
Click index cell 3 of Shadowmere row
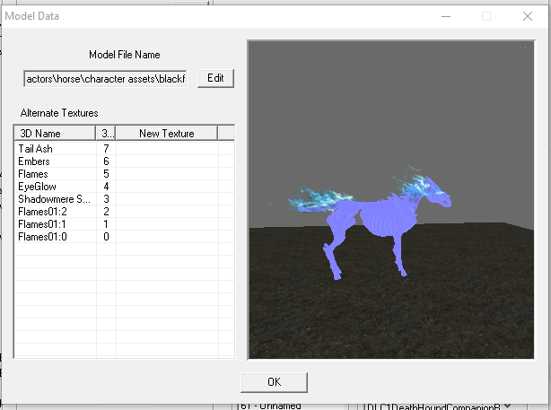(106, 199)
